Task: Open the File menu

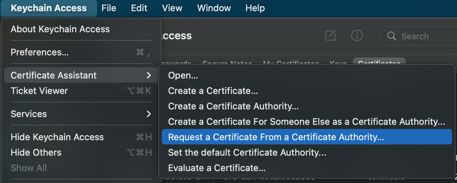Action: point(109,8)
